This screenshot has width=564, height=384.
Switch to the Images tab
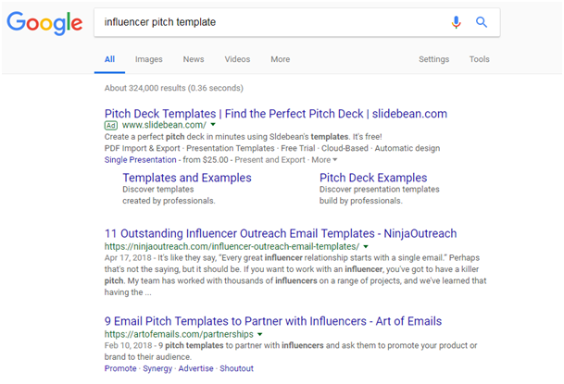(148, 59)
